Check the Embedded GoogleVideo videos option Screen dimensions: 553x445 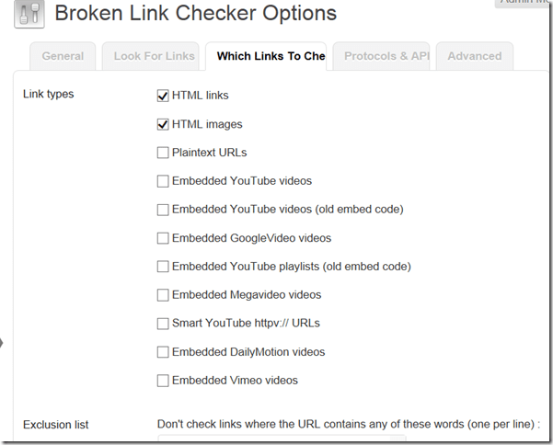tap(163, 238)
